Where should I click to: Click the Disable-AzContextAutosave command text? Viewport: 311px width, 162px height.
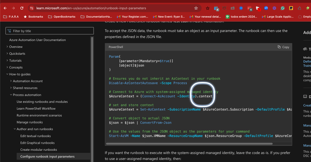[133, 83]
